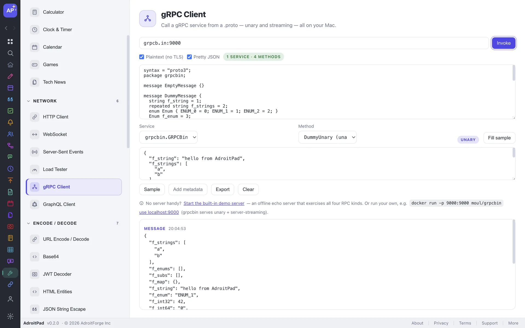Navigate back with the left arrow
The image size is (525, 328).
click(6, 28)
